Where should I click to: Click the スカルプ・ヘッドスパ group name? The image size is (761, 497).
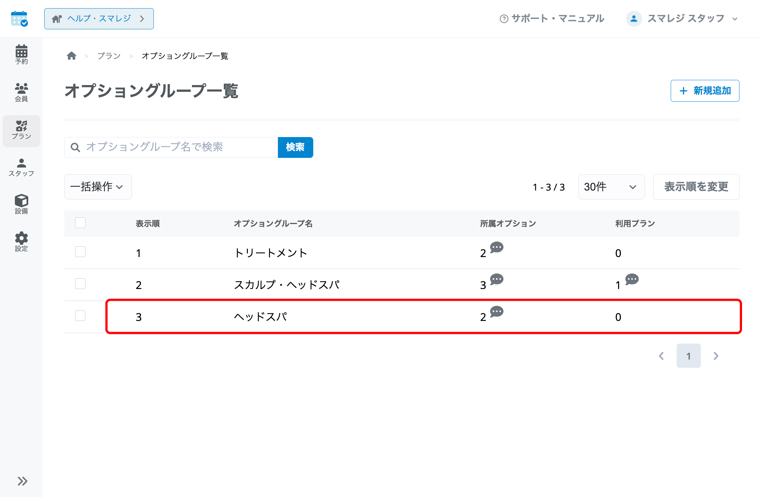[287, 285]
